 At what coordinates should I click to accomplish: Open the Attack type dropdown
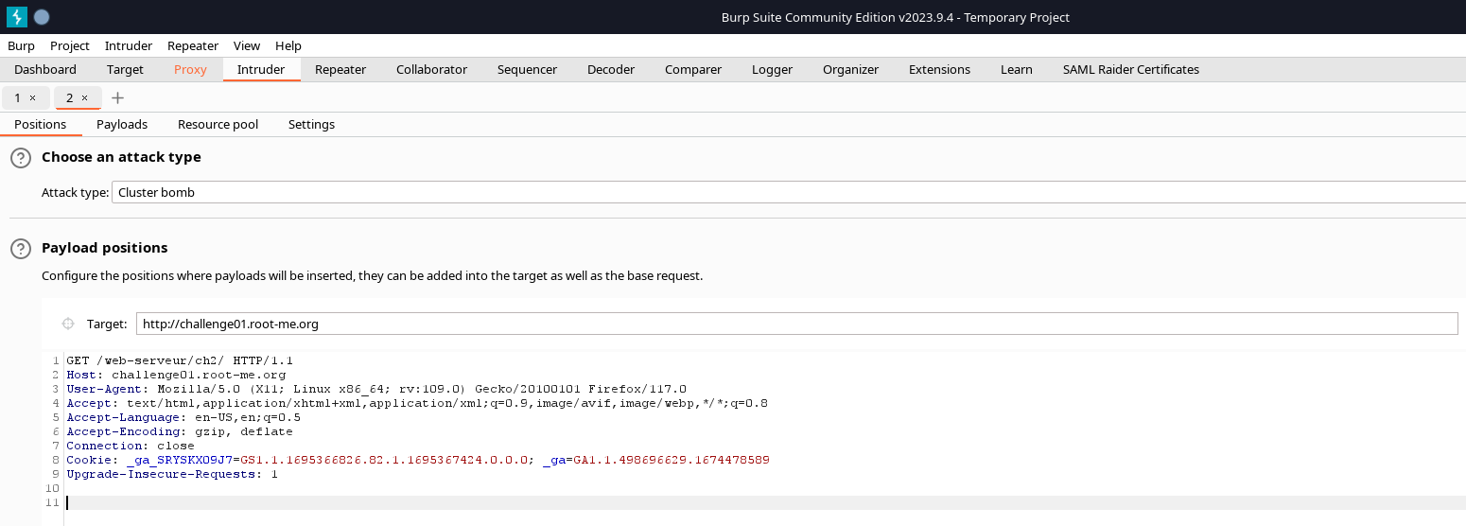point(789,192)
